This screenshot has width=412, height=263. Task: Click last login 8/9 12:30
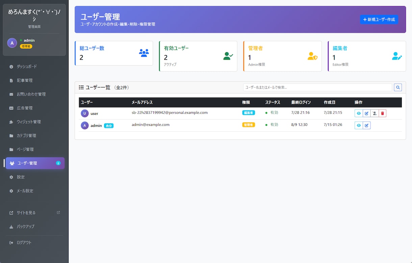click(x=300, y=125)
